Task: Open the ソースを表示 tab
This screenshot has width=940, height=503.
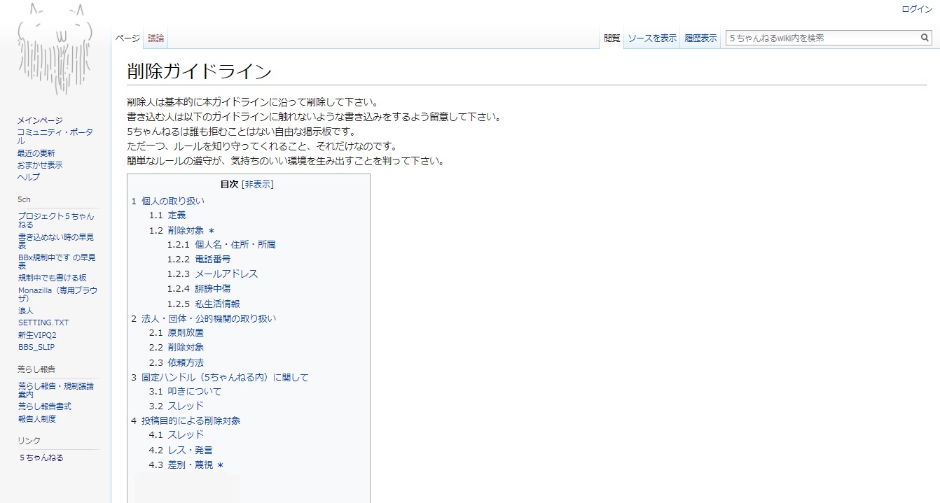Action: pos(652,38)
